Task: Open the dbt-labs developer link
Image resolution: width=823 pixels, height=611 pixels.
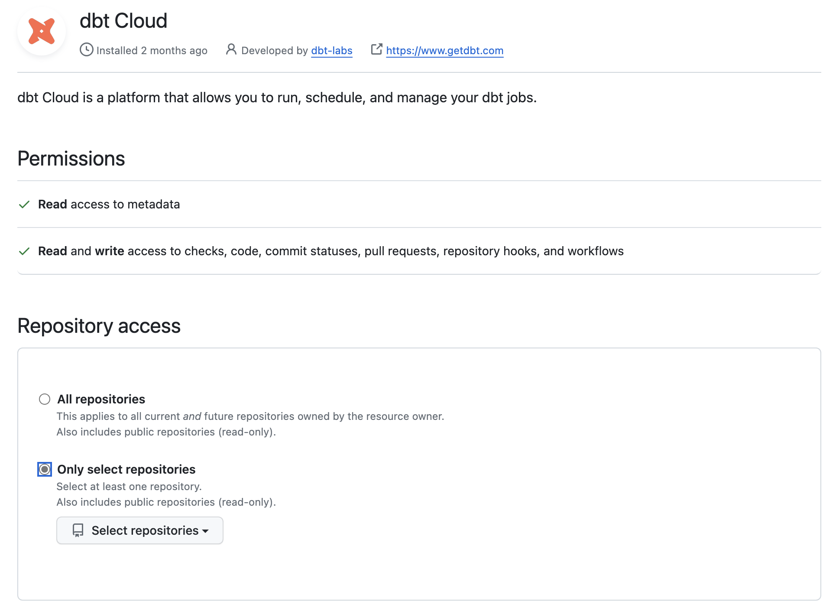Action: [x=332, y=51]
